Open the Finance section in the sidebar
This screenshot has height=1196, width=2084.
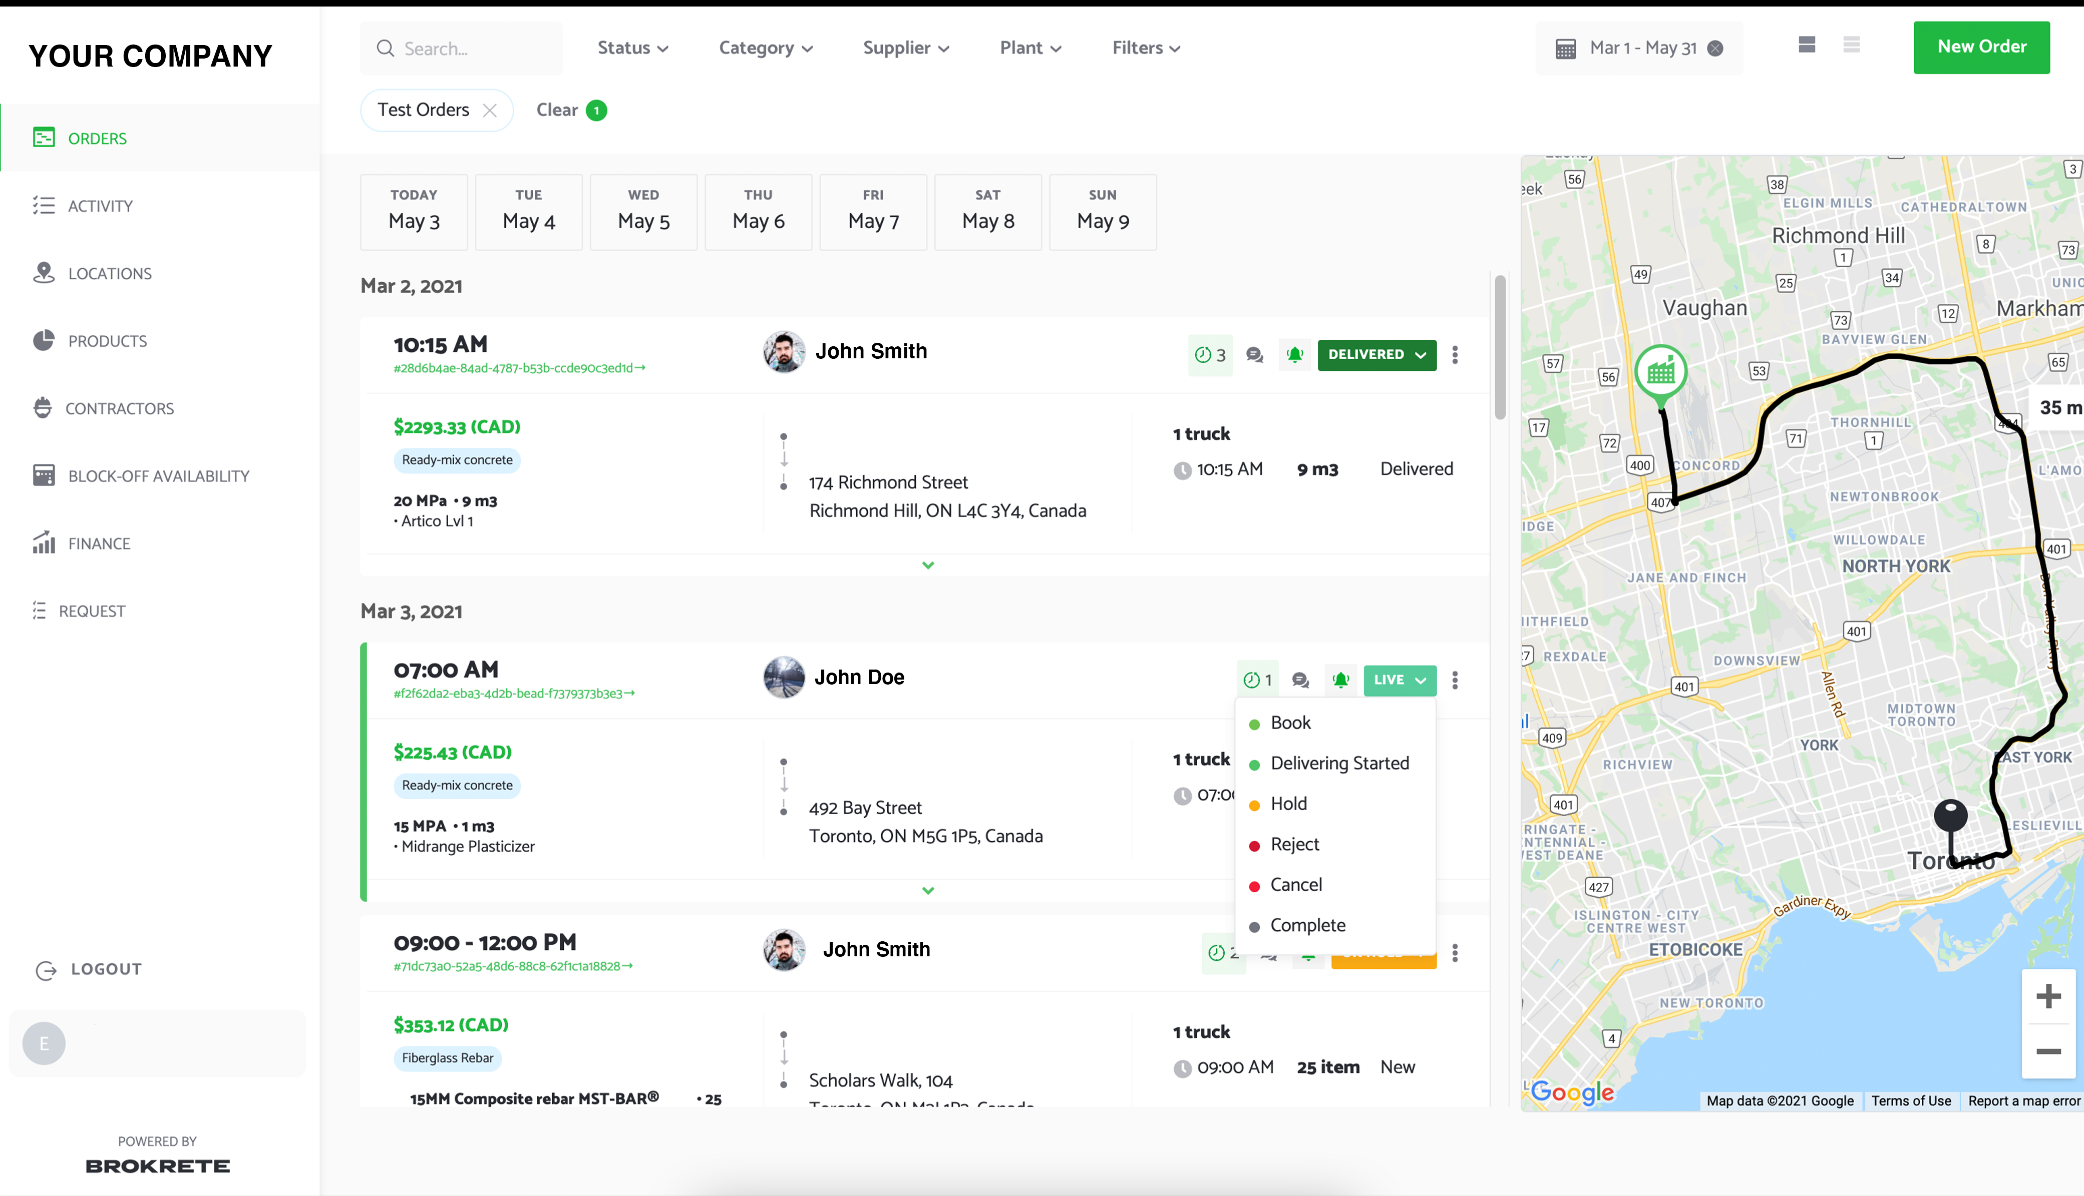99,544
